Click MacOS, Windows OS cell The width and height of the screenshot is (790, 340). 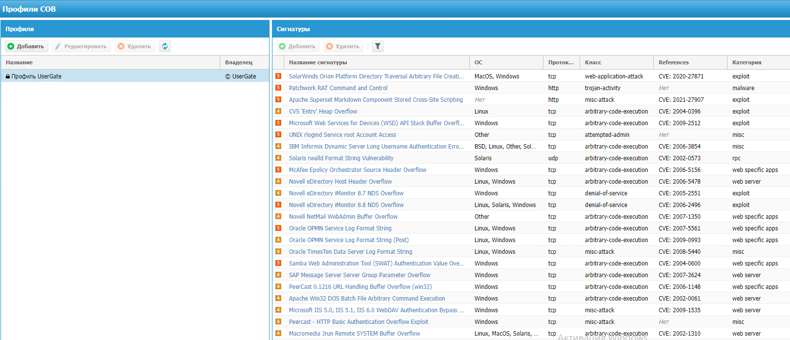click(x=497, y=76)
